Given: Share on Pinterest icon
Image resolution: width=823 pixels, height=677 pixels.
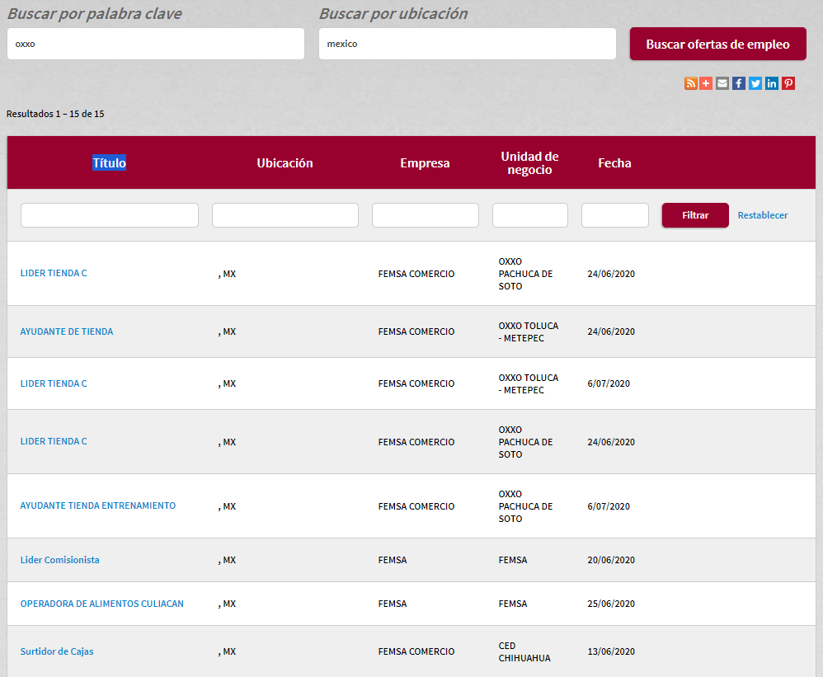Looking at the screenshot, I should pos(788,83).
